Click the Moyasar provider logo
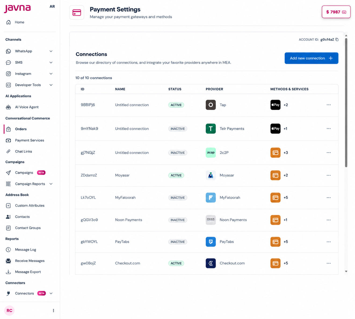 click(211, 175)
